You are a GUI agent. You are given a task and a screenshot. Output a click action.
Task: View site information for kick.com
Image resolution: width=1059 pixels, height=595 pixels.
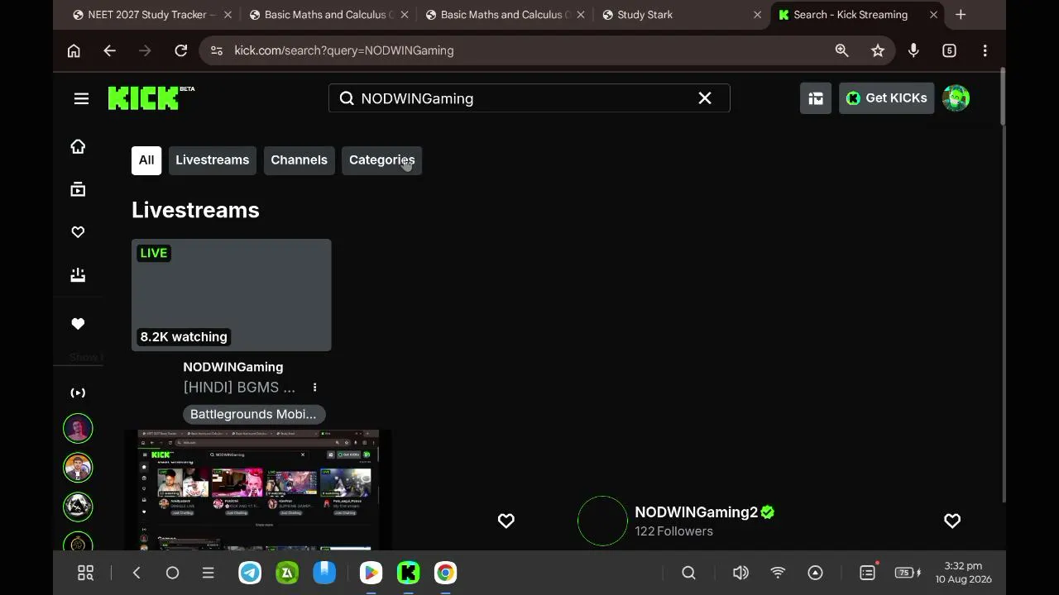217,50
